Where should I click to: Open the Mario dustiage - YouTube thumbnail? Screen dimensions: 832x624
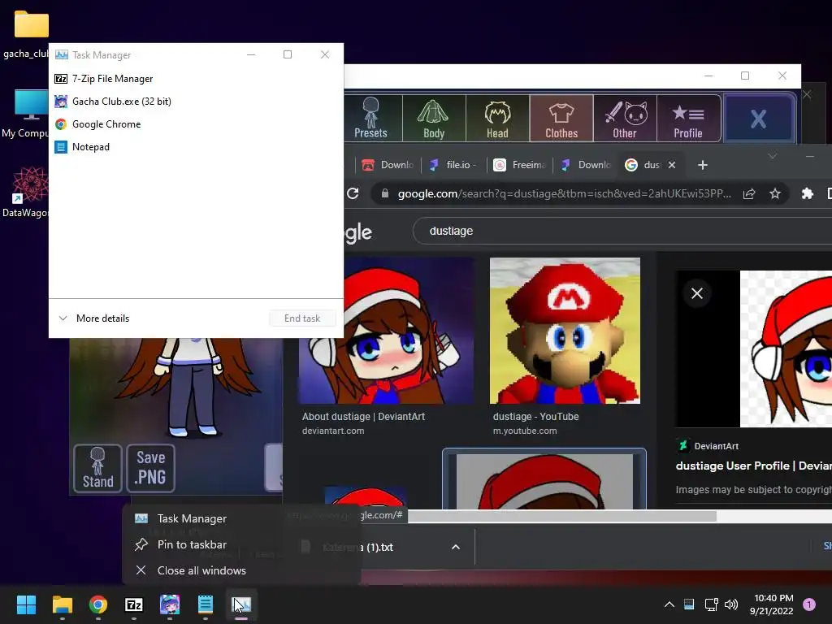coord(565,331)
